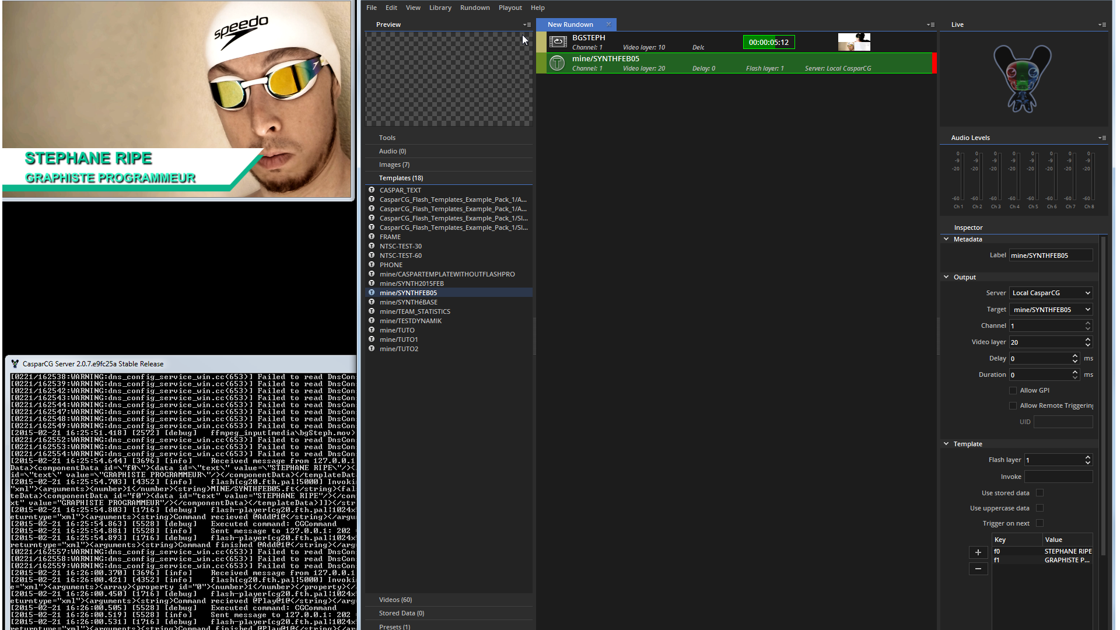
Task: Add a template data row with plus button
Action: click(x=978, y=552)
